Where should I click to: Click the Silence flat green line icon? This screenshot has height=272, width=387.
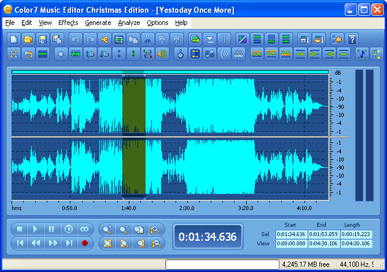click(x=43, y=54)
